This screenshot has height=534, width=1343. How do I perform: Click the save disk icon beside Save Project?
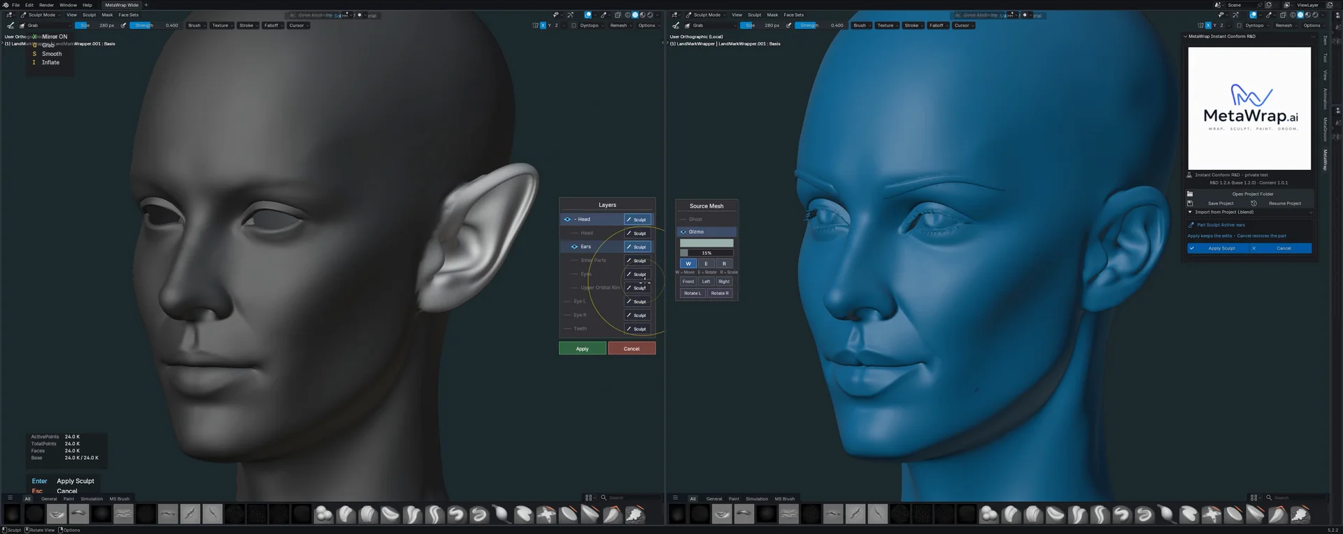1190,203
